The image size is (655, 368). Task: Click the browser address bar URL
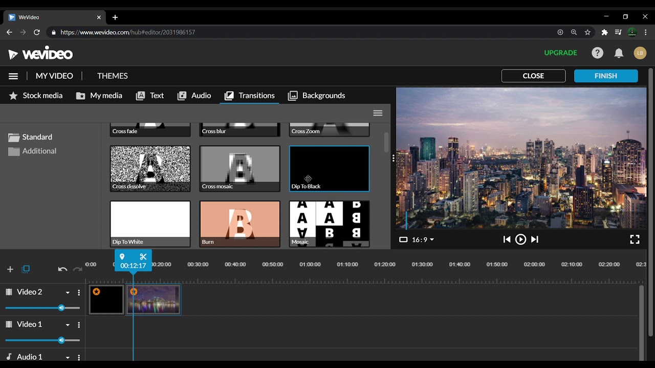(127, 32)
